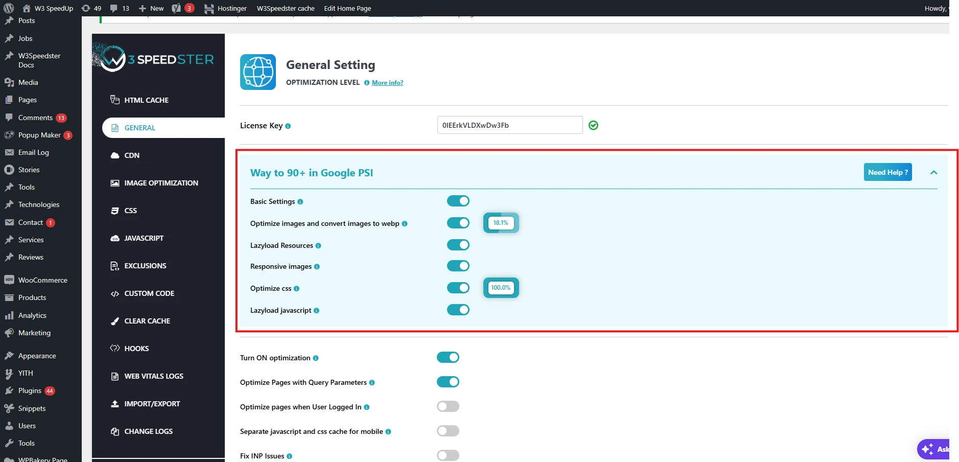
Task: Click into the License Key input field
Action: [x=509, y=125]
